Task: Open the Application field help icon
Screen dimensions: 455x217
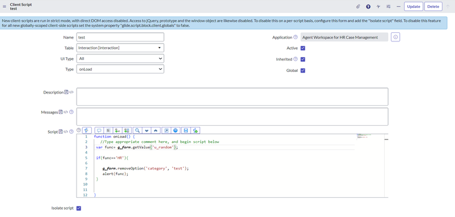Action: (296, 37)
